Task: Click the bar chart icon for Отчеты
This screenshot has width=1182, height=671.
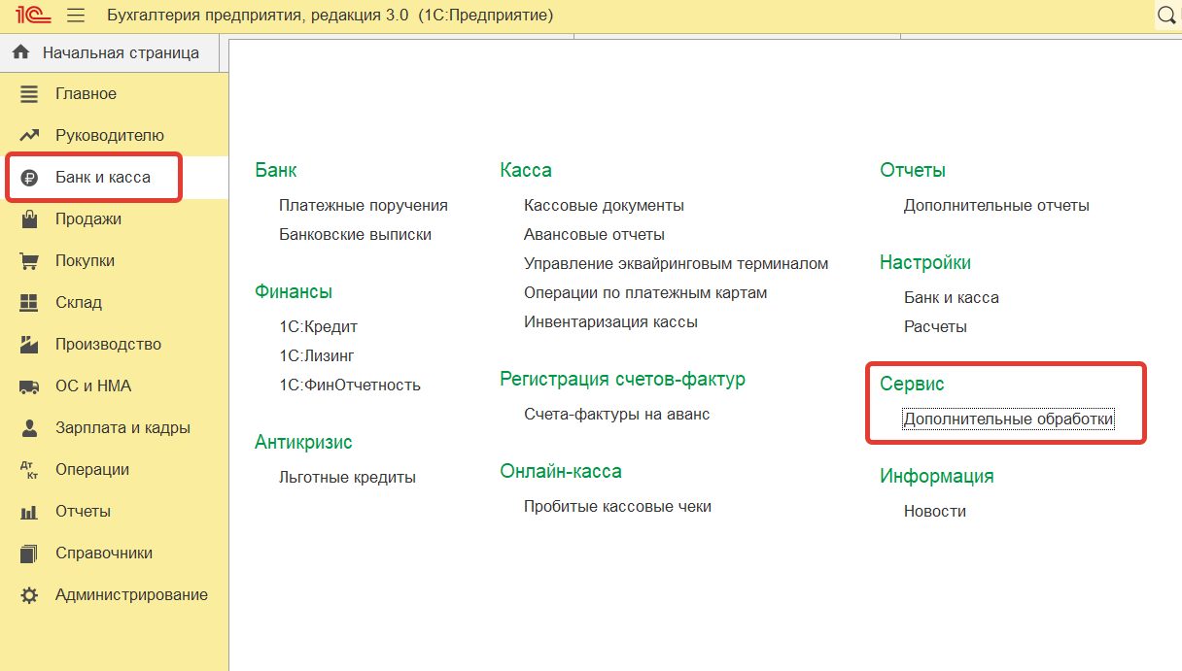Action: (x=29, y=512)
